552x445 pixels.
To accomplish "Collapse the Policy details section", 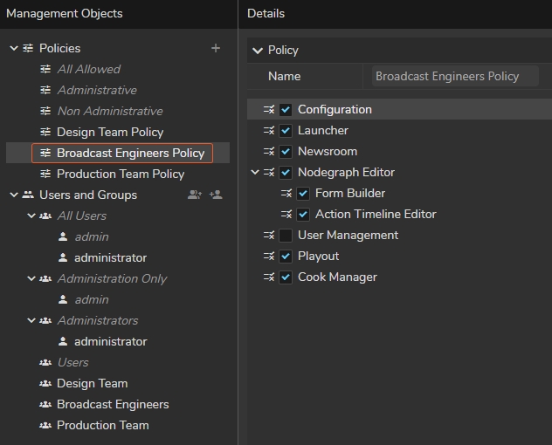I will pos(258,51).
